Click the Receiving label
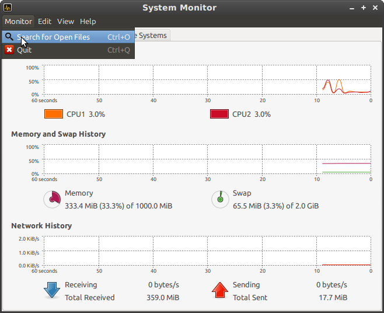The image size is (384, 313). (81, 285)
